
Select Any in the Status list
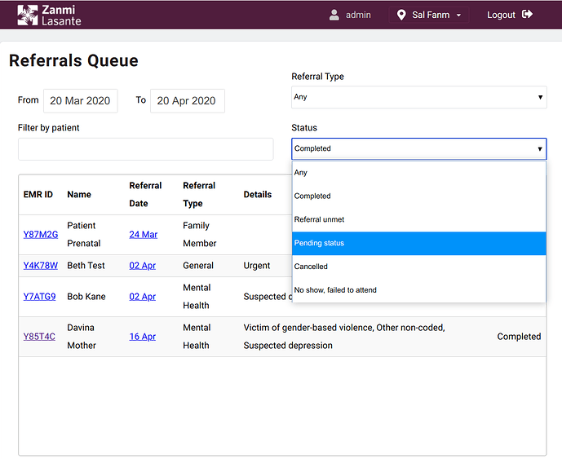419,173
